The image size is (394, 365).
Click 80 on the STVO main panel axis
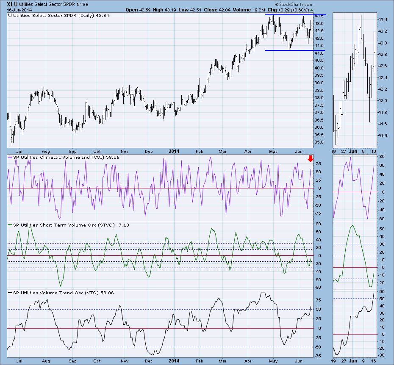pos(318,224)
